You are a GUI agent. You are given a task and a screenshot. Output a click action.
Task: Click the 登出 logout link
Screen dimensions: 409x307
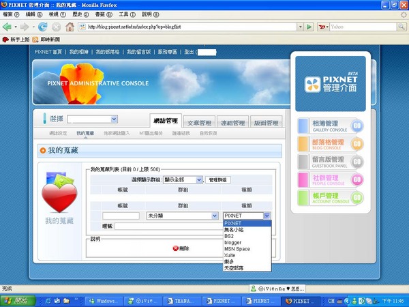pos(189,52)
